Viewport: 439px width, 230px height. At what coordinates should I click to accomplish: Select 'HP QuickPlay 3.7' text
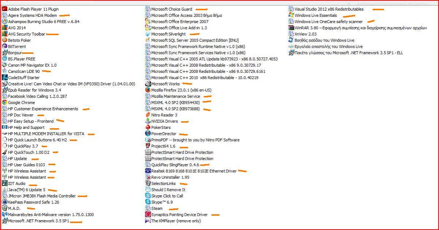click(23, 146)
